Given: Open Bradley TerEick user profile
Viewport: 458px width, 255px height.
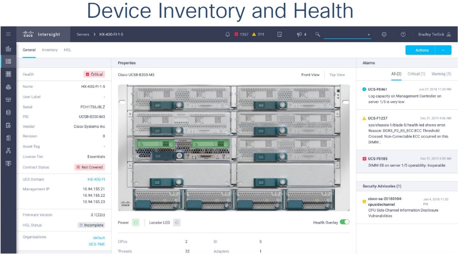Looking at the screenshot, I should click(434, 34).
